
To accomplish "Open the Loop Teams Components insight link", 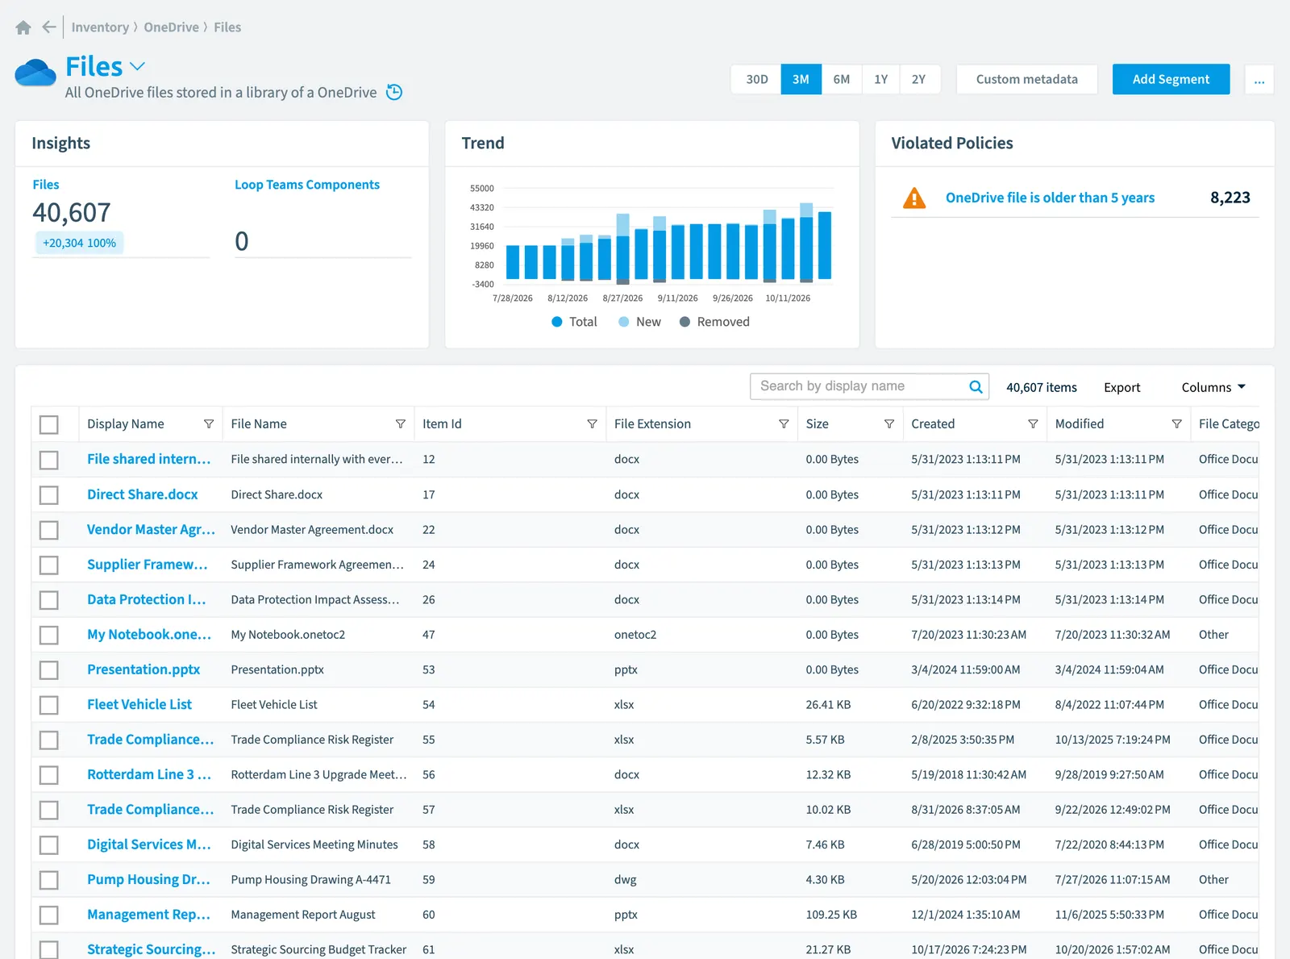I will coord(307,185).
